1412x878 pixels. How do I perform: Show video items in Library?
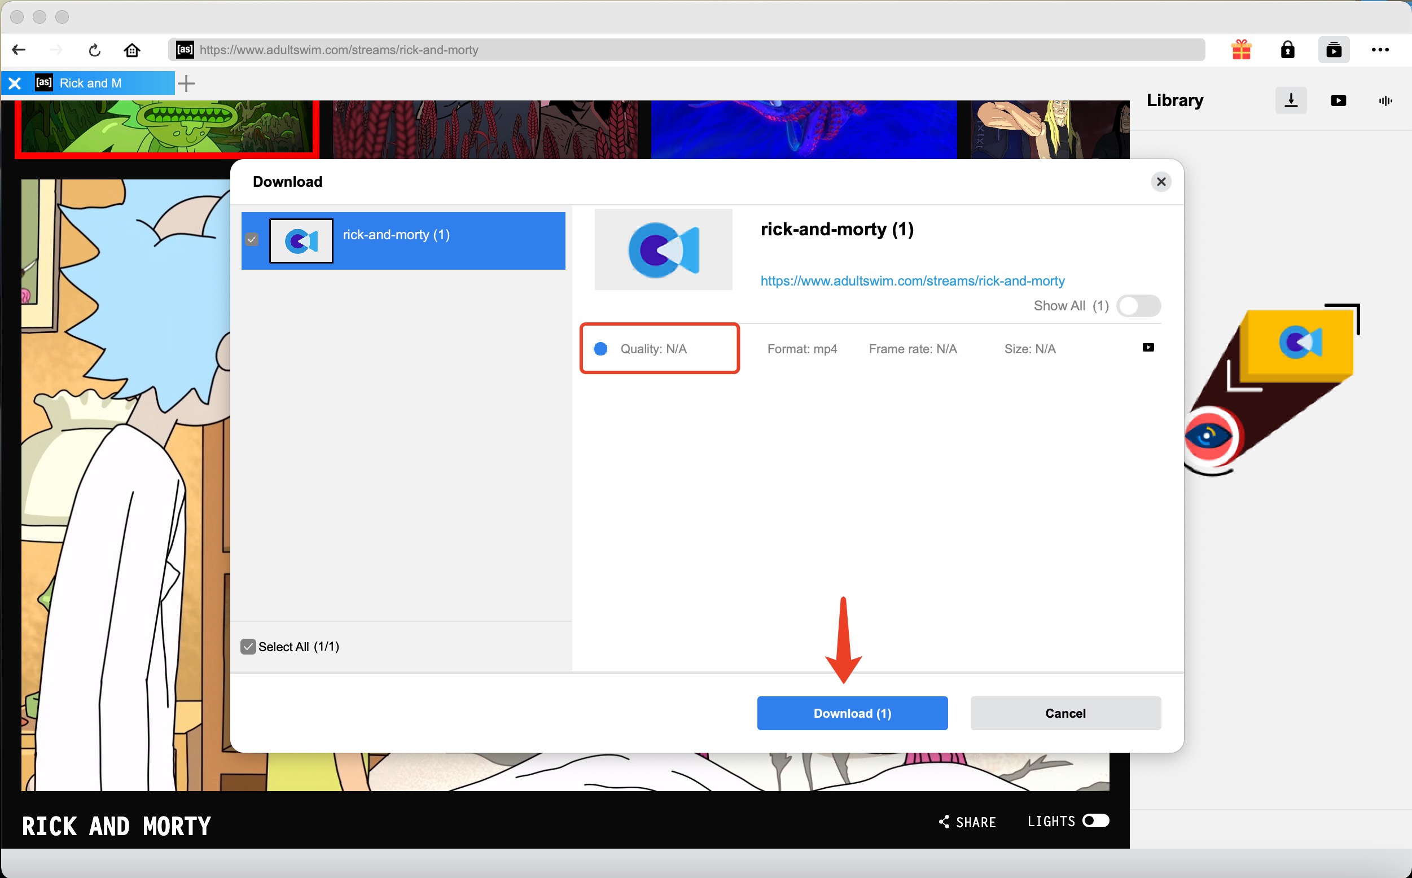point(1338,100)
